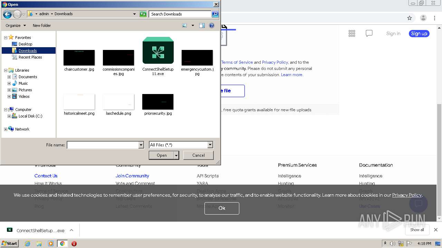The image size is (442, 248).
Task: Expand Local Disk (C:)
Action: pos(9,116)
